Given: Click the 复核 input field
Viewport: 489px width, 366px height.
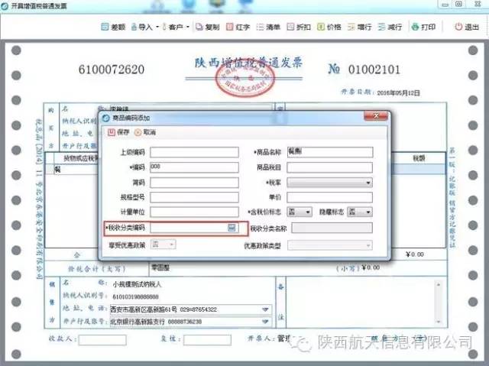Looking at the screenshot, I should [x=207, y=340].
